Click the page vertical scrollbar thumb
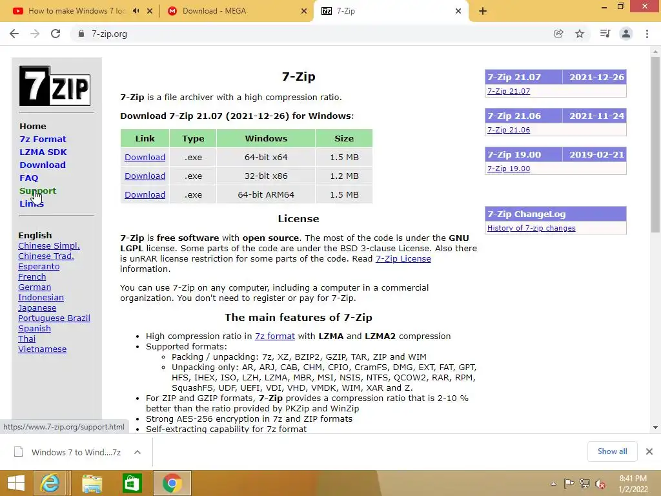 tap(655, 144)
